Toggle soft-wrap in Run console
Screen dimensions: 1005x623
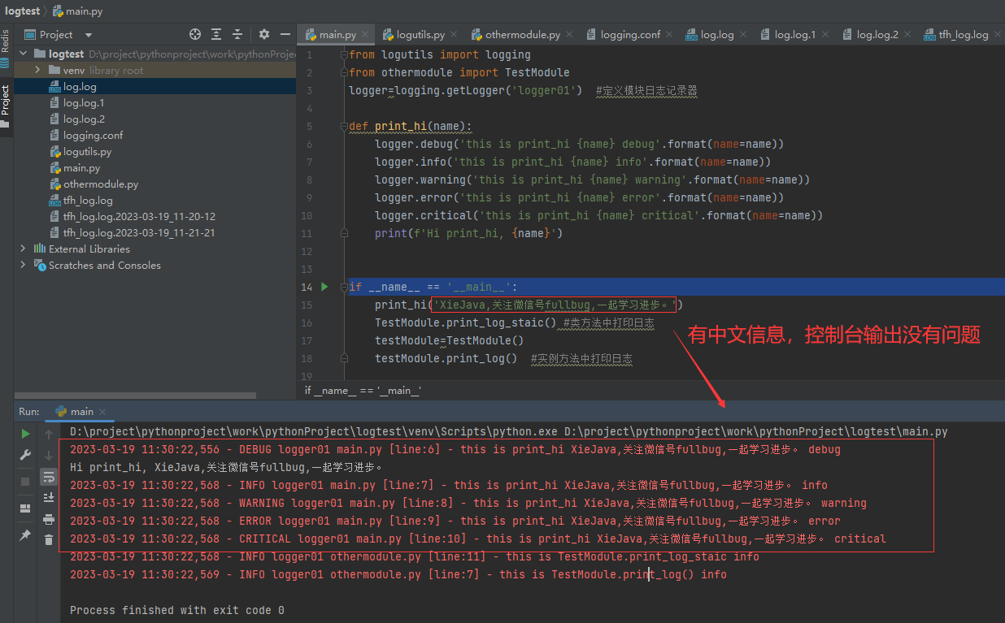[49, 477]
